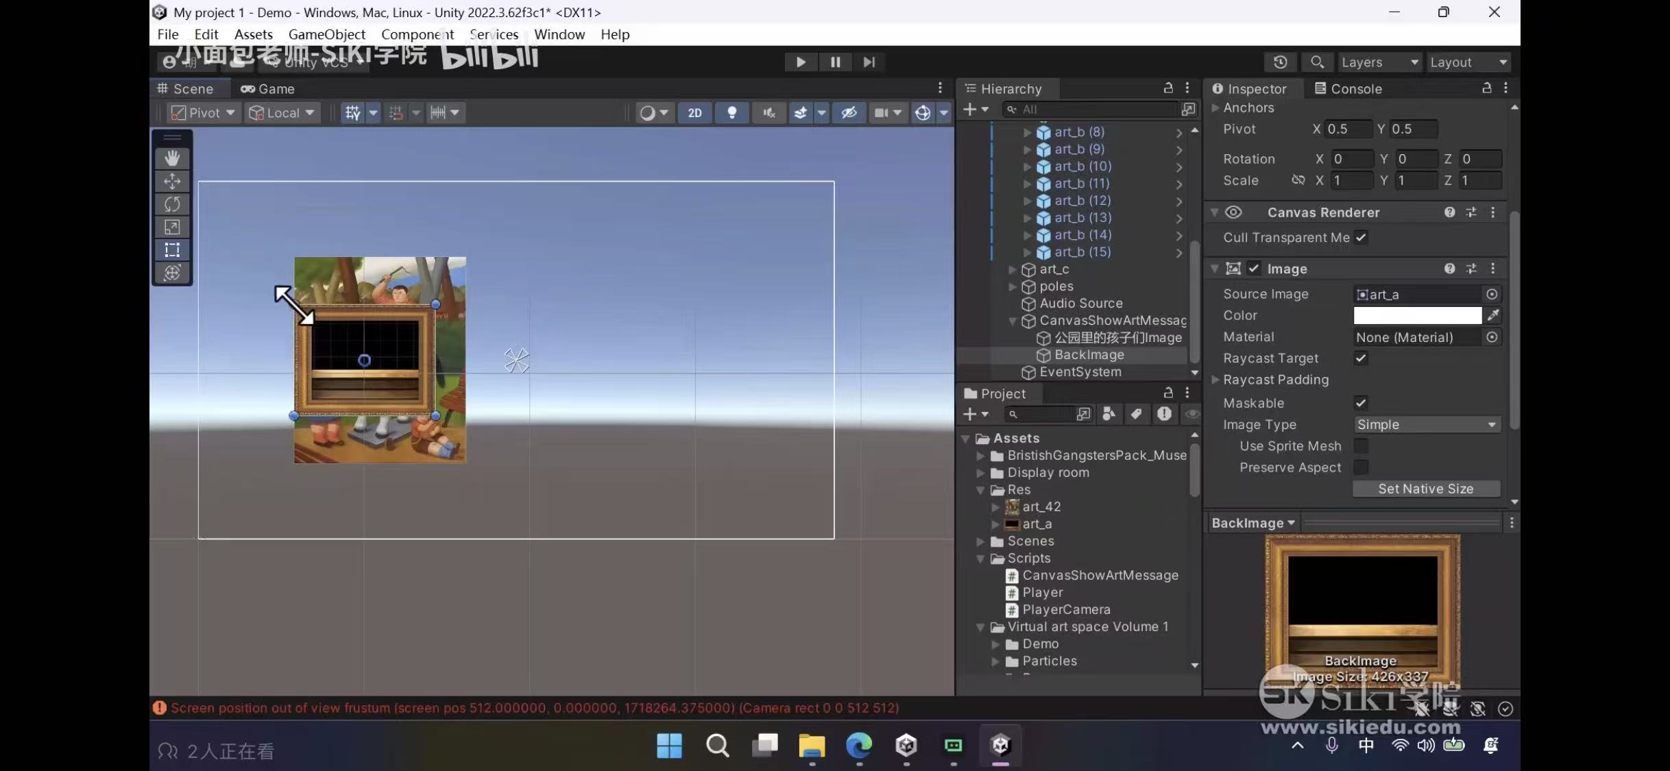Open the global search magnifier

point(1317,62)
